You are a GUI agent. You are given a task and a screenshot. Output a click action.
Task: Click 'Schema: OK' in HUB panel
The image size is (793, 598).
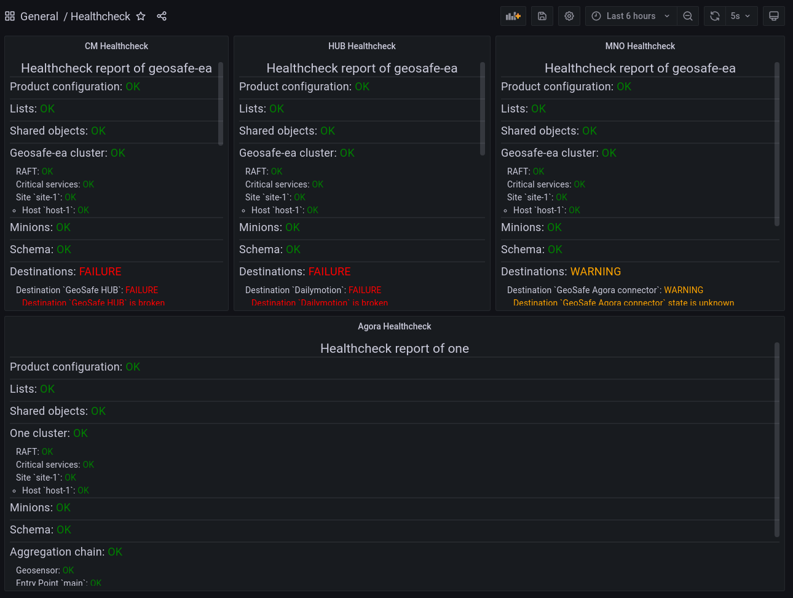[x=270, y=250]
